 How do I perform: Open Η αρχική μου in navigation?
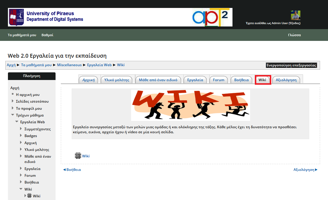[28, 95]
